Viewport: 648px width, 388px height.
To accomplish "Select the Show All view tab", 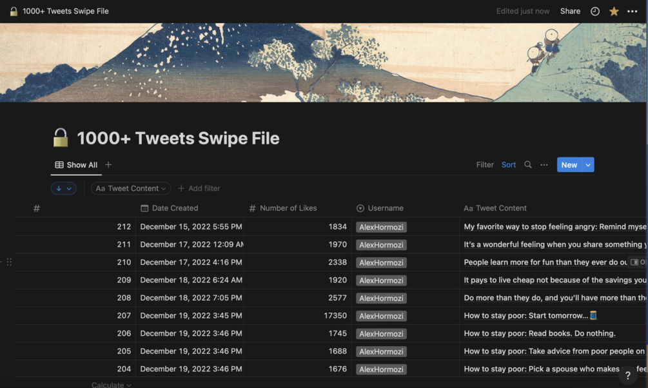I will tap(76, 165).
